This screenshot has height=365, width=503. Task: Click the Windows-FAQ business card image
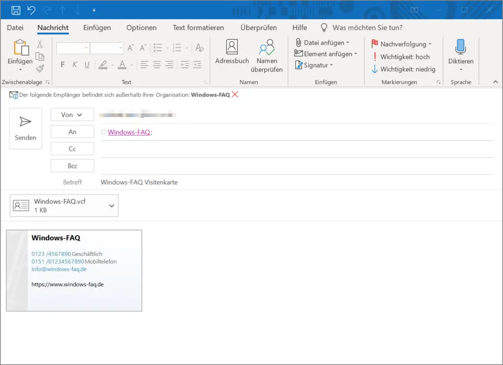coord(74,270)
